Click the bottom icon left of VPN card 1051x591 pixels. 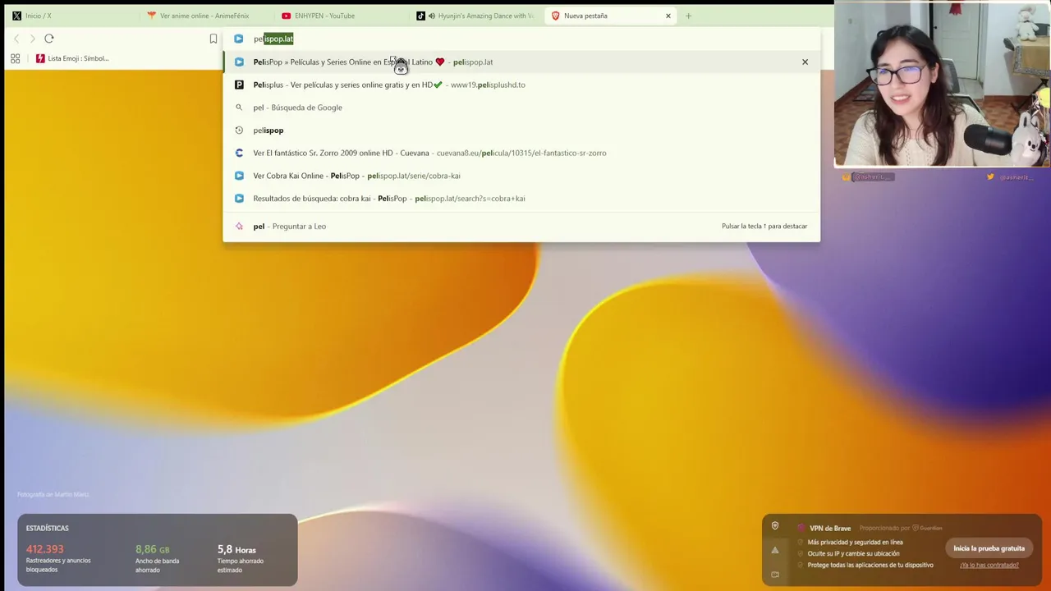tap(774, 575)
